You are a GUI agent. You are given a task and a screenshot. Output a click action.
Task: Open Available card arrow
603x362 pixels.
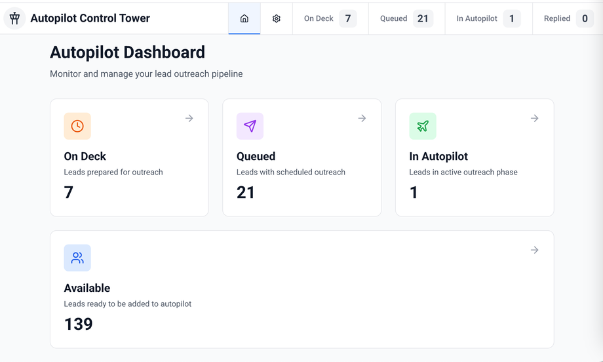point(535,250)
